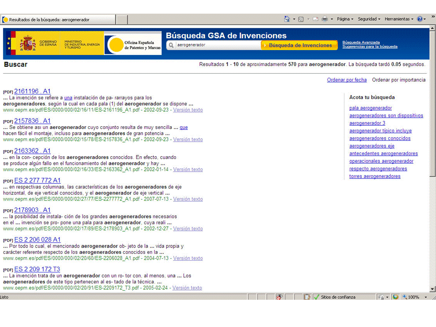This screenshot has width=436, height=327.
Task: Open the Help question mark icon
Action: pyautogui.click(x=420, y=19)
